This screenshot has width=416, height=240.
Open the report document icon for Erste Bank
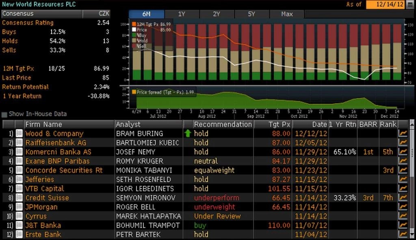tap(19, 234)
